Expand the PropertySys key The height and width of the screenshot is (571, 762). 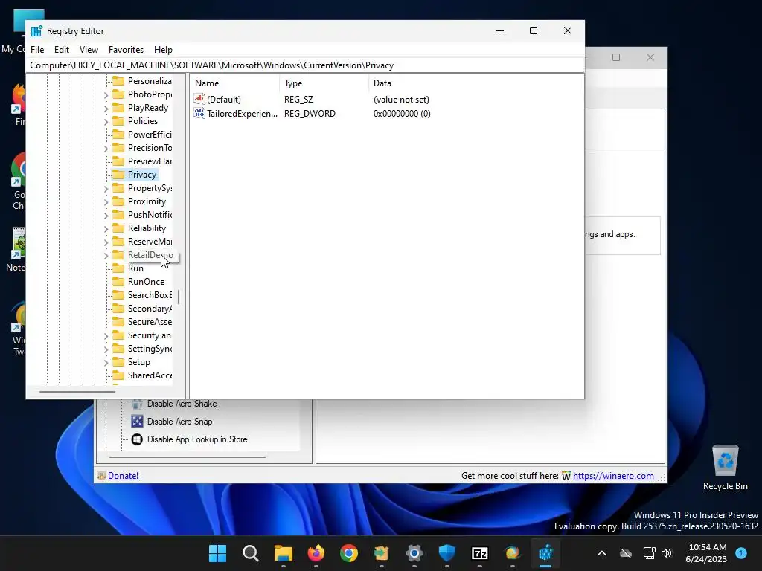(x=106, y=188)
